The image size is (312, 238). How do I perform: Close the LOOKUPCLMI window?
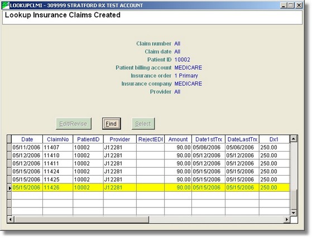[x=299, y=6]
